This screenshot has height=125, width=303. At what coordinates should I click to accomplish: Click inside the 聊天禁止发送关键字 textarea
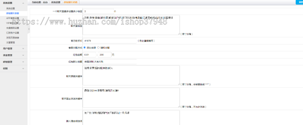point(131,98)
